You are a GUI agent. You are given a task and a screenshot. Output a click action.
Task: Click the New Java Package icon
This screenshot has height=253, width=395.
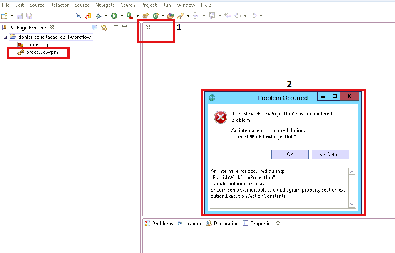(146, 16)
